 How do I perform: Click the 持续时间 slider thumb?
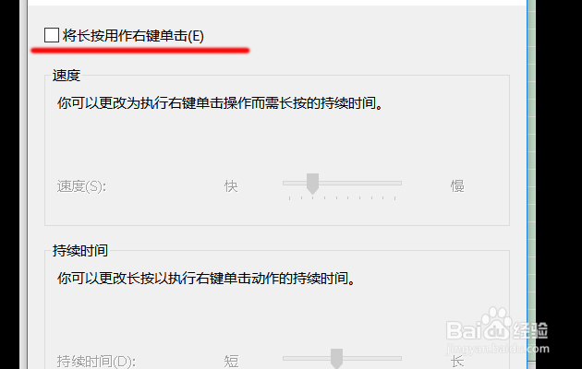336,359
